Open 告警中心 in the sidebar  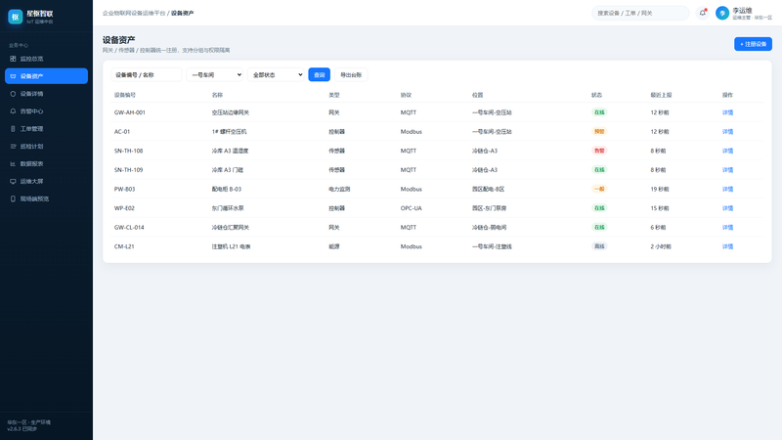(x=46, y=110)
